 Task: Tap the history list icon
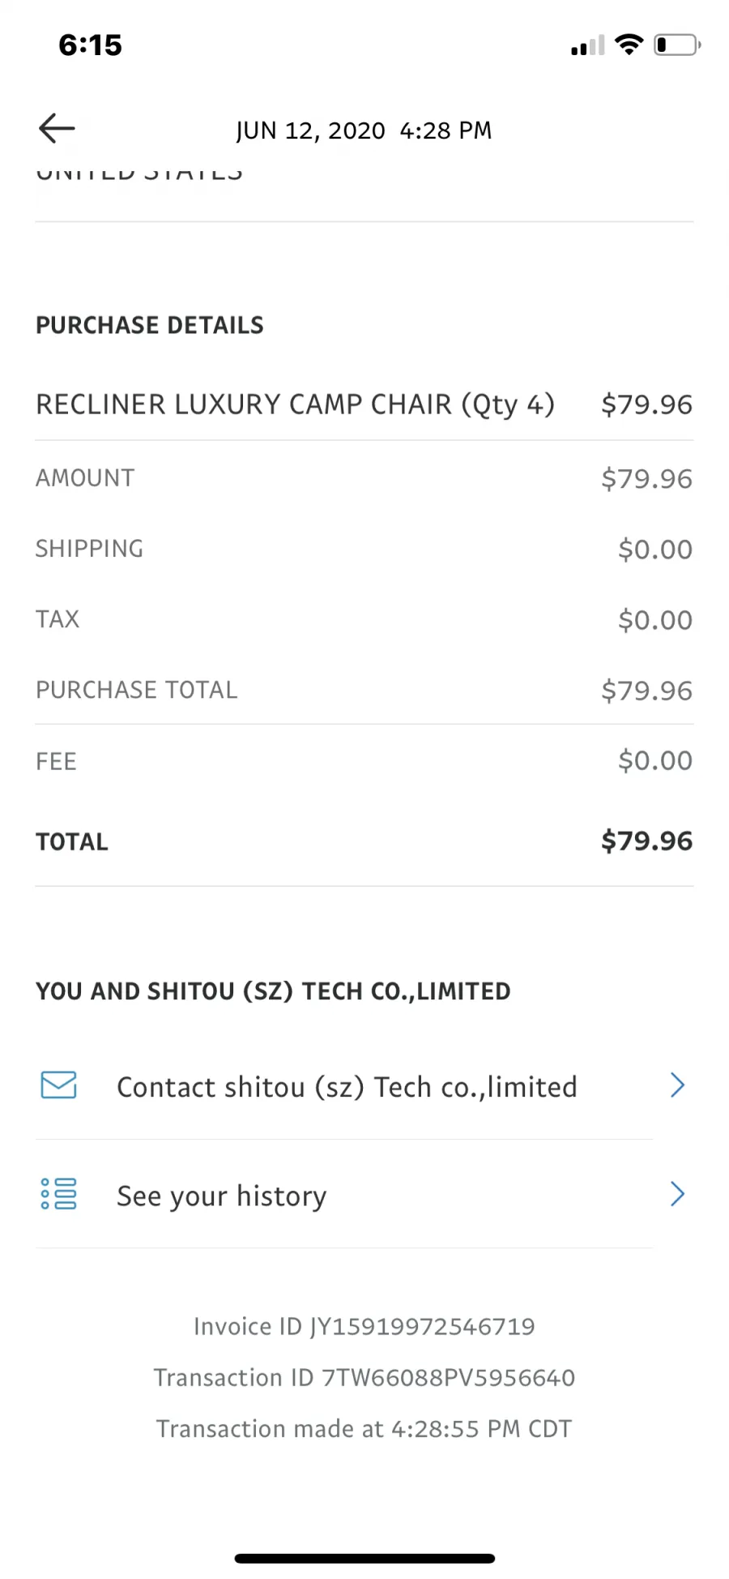point(58,1193)
